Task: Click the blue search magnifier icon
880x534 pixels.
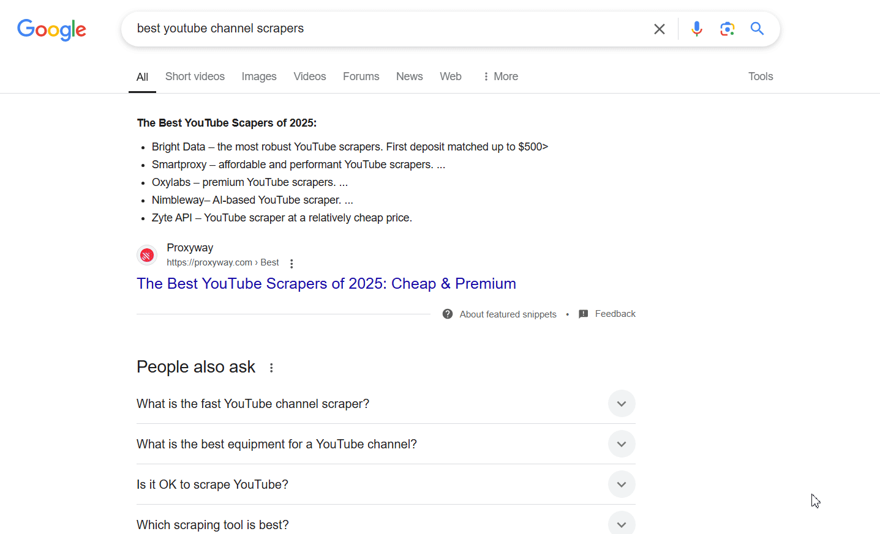Action: point(757,28)
